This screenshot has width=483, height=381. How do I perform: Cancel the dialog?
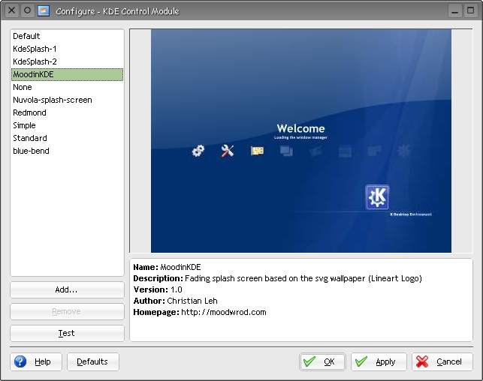(x=442, y=361)
